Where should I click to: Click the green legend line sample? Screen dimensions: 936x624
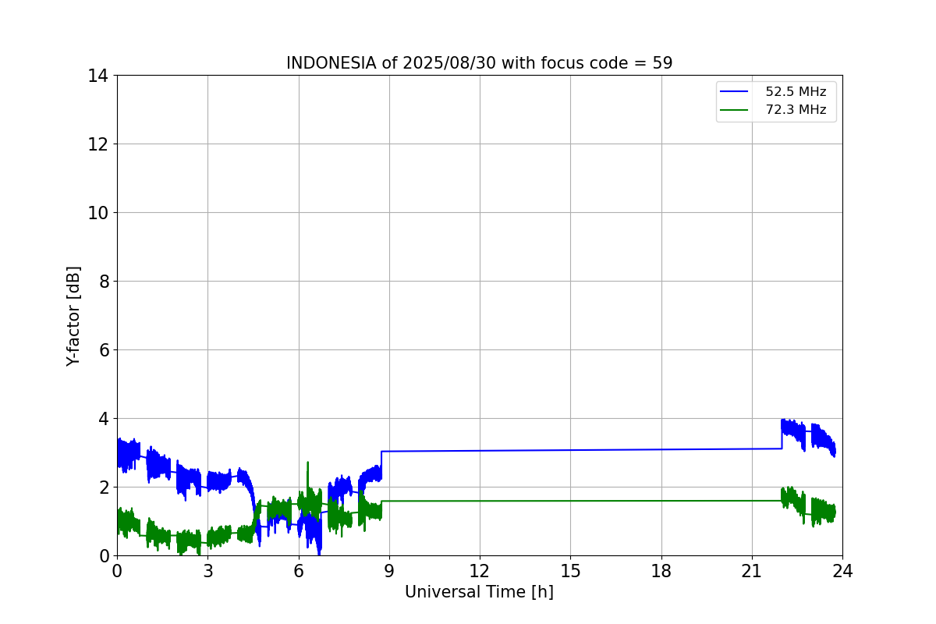point(734,110)
